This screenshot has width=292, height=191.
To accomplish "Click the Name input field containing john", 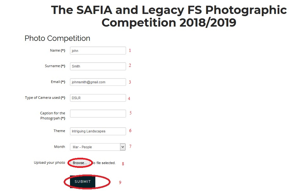I will point(98,51).
